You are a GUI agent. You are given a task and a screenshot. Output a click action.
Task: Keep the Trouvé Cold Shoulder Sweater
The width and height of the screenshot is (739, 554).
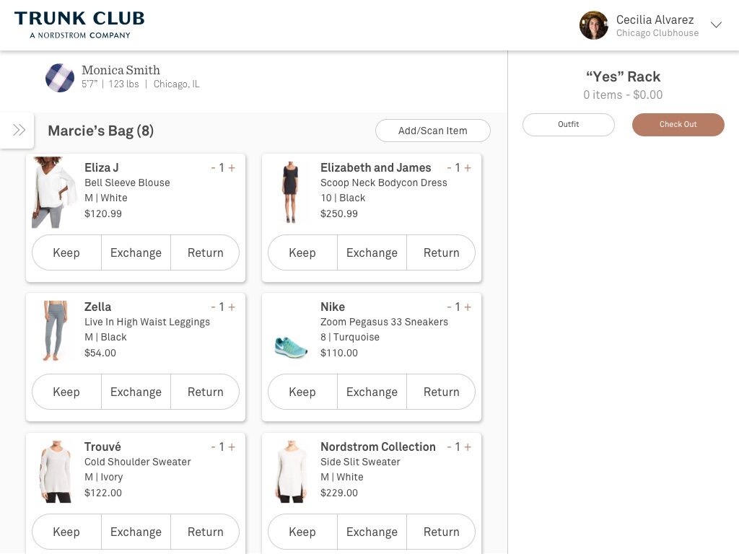coord(66,532)
